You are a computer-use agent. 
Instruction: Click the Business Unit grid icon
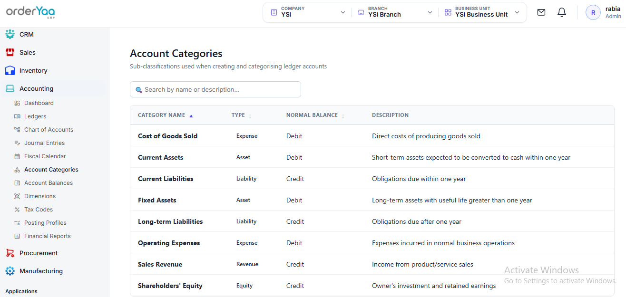tap(448, 12)
